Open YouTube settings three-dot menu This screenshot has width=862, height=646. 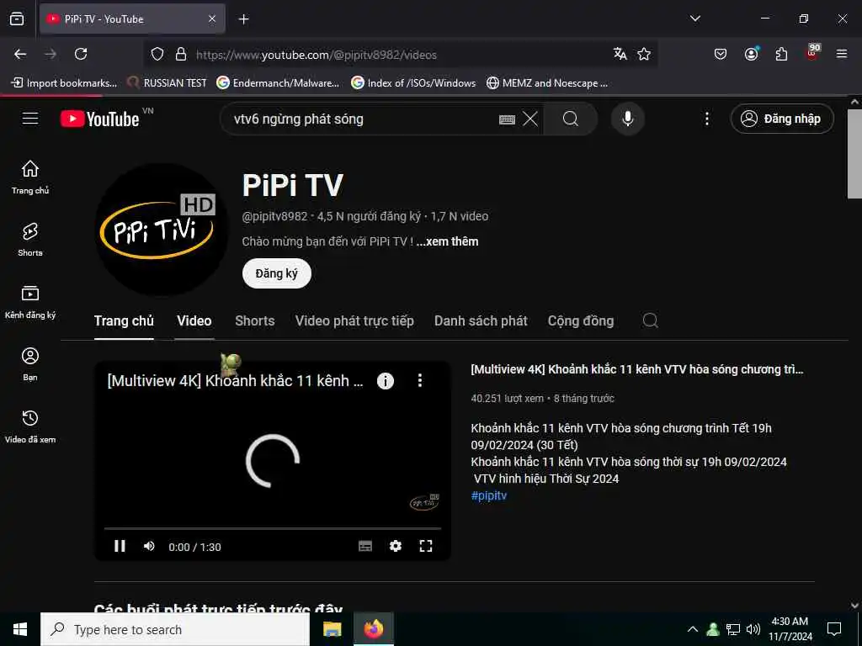click(x=707, y=119)
